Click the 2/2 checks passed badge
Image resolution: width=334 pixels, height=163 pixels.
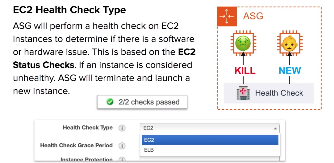(x=142, y=102)
